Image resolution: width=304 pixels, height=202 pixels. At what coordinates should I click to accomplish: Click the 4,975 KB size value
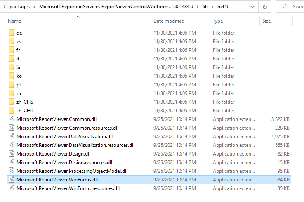280,137
